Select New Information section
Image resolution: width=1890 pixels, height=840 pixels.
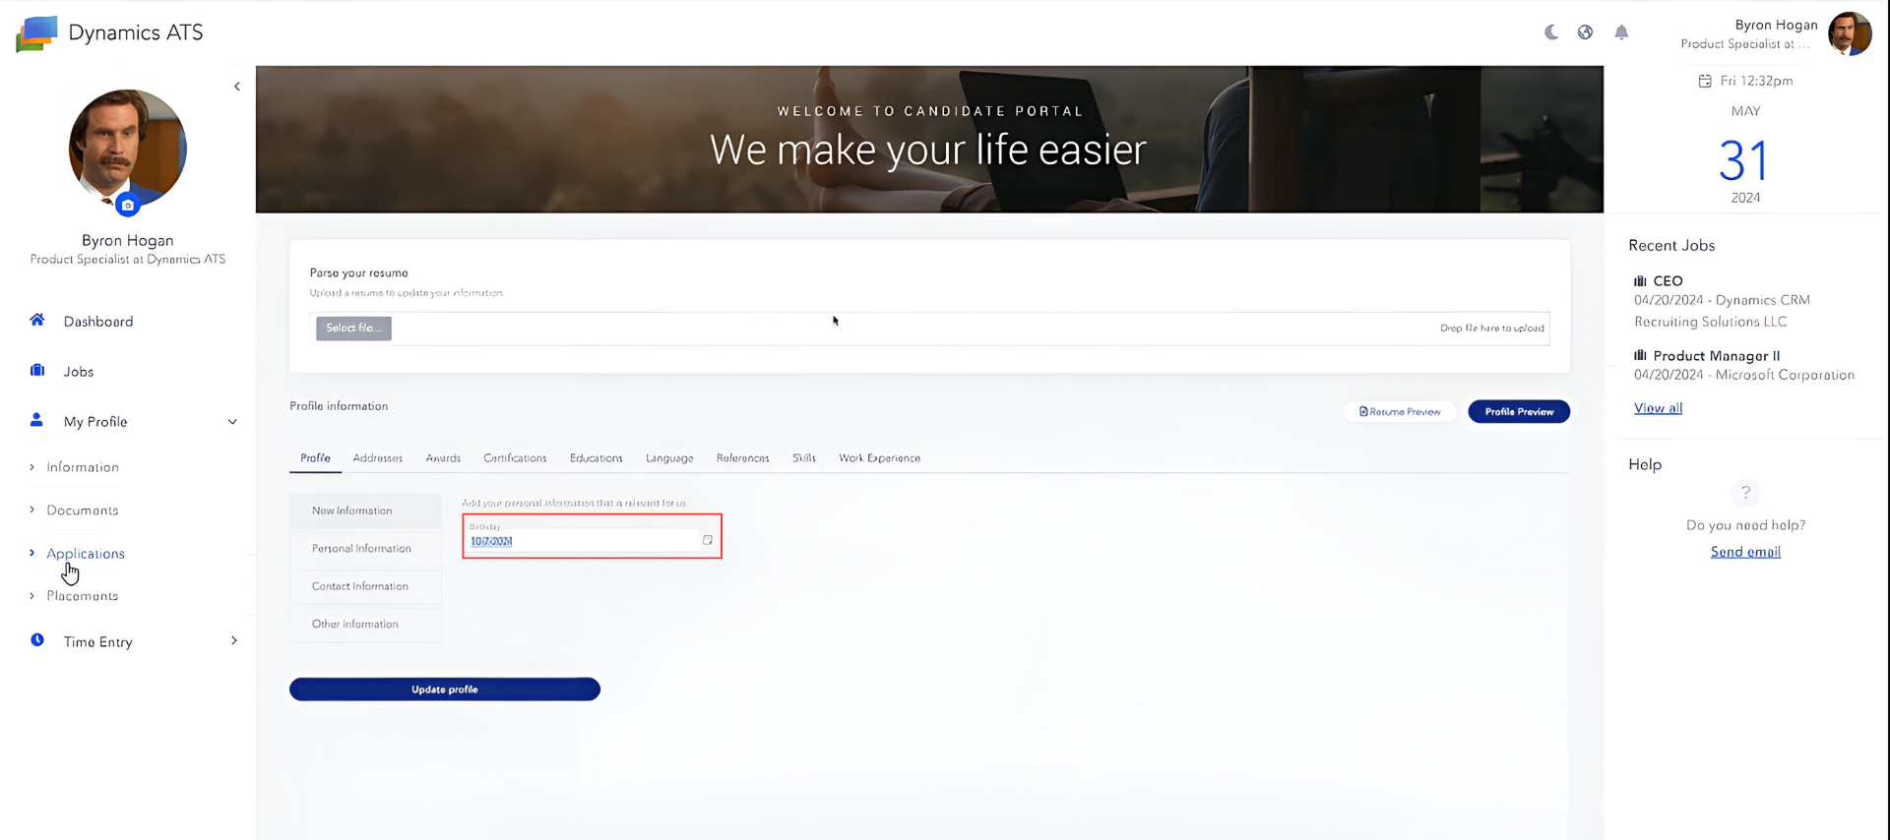point(366,511)
